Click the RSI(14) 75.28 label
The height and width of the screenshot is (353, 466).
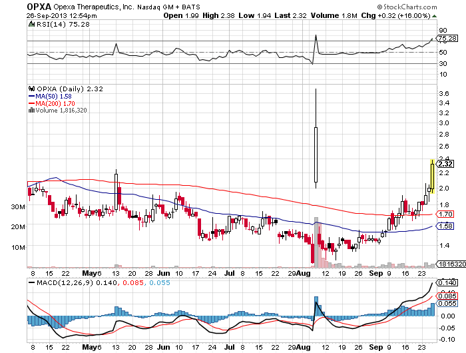click(x=63, y=25)
